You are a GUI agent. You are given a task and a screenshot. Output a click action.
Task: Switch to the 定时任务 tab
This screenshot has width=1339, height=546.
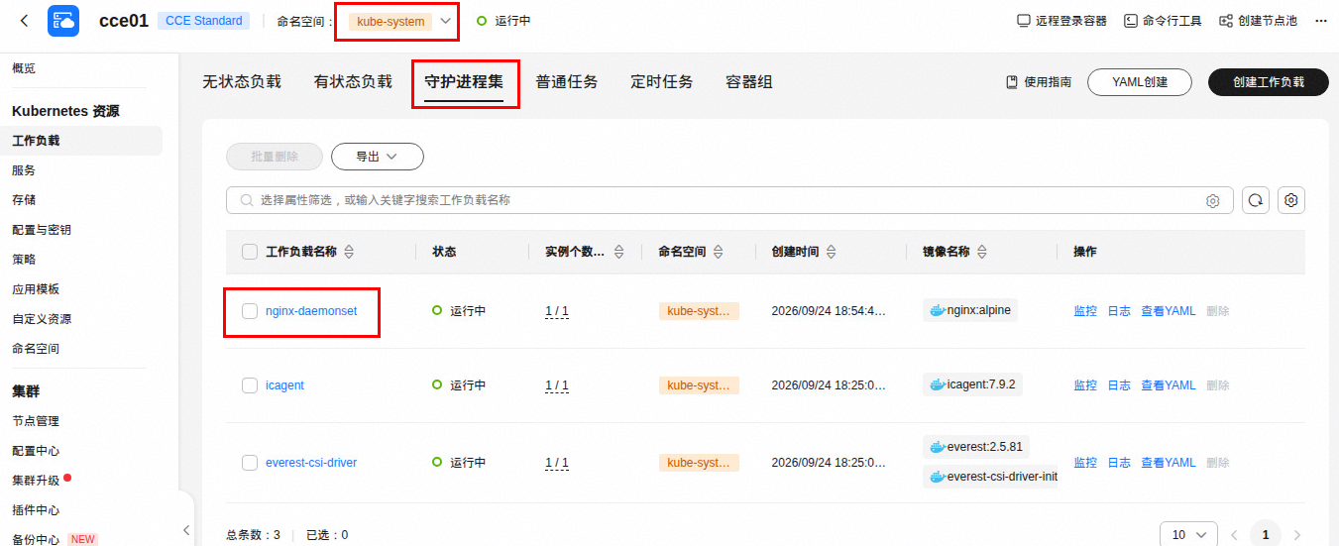coord(662,82)
